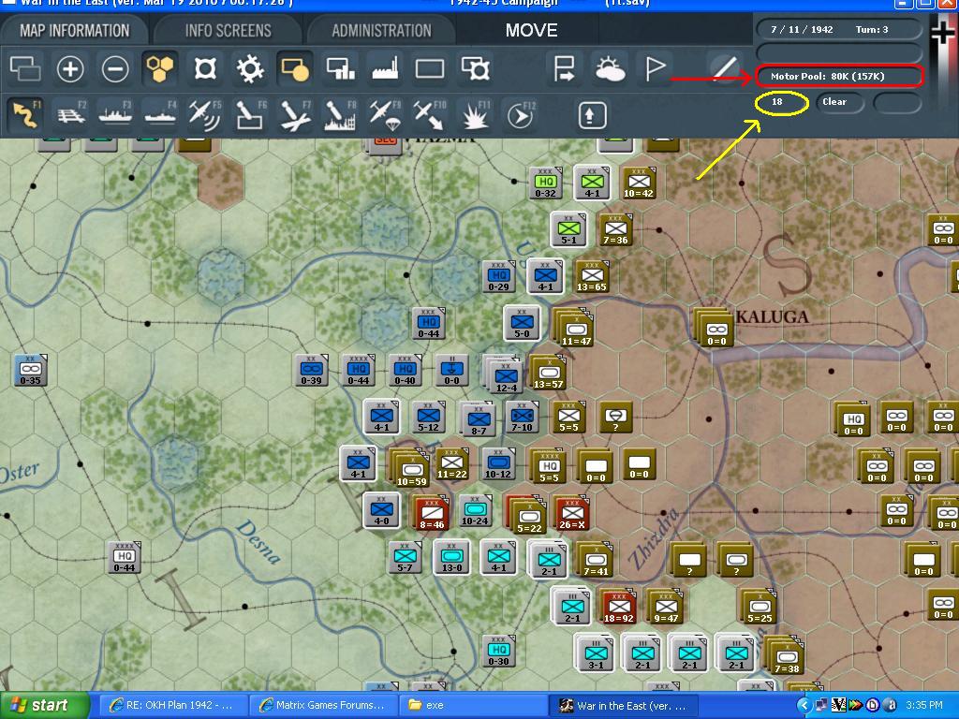Select the Soviet stack 0=0 at Kaluga
Screen dimensions: 959x719
(x=716, y=329)
